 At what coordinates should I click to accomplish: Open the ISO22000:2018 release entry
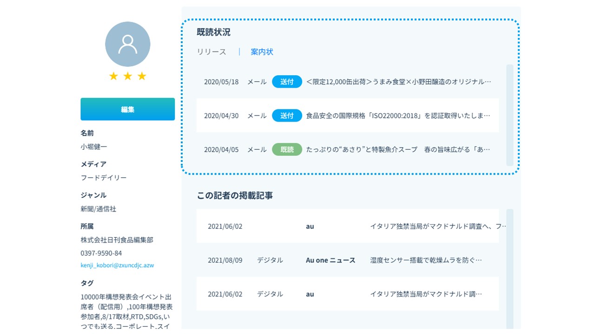[x=398, y=116]
